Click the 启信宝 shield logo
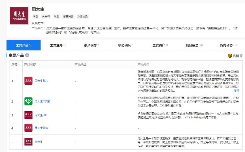 230,56
